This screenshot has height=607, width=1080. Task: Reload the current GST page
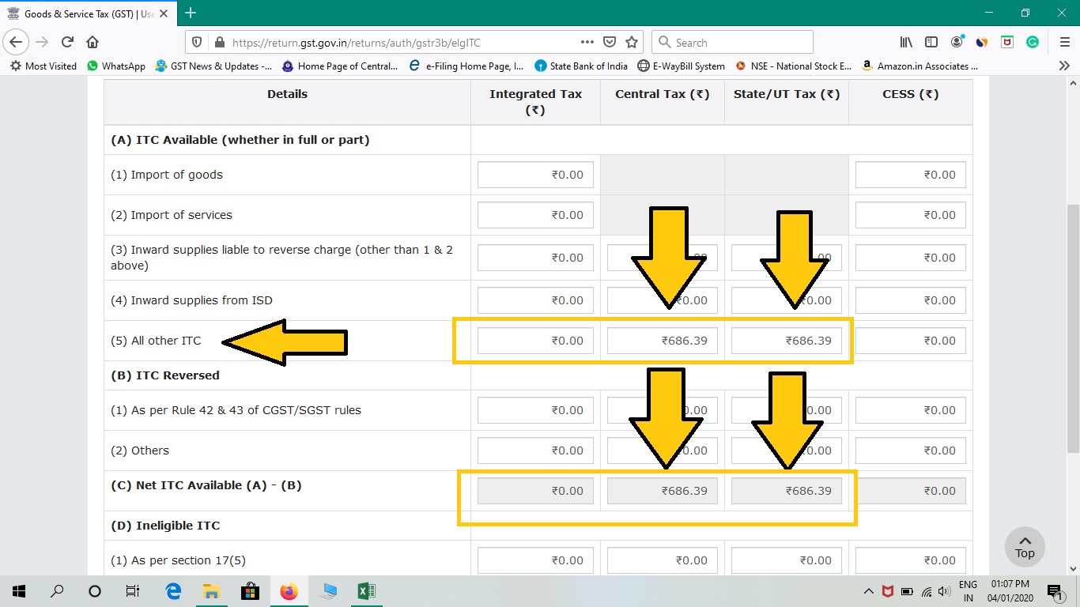[67, 41]
